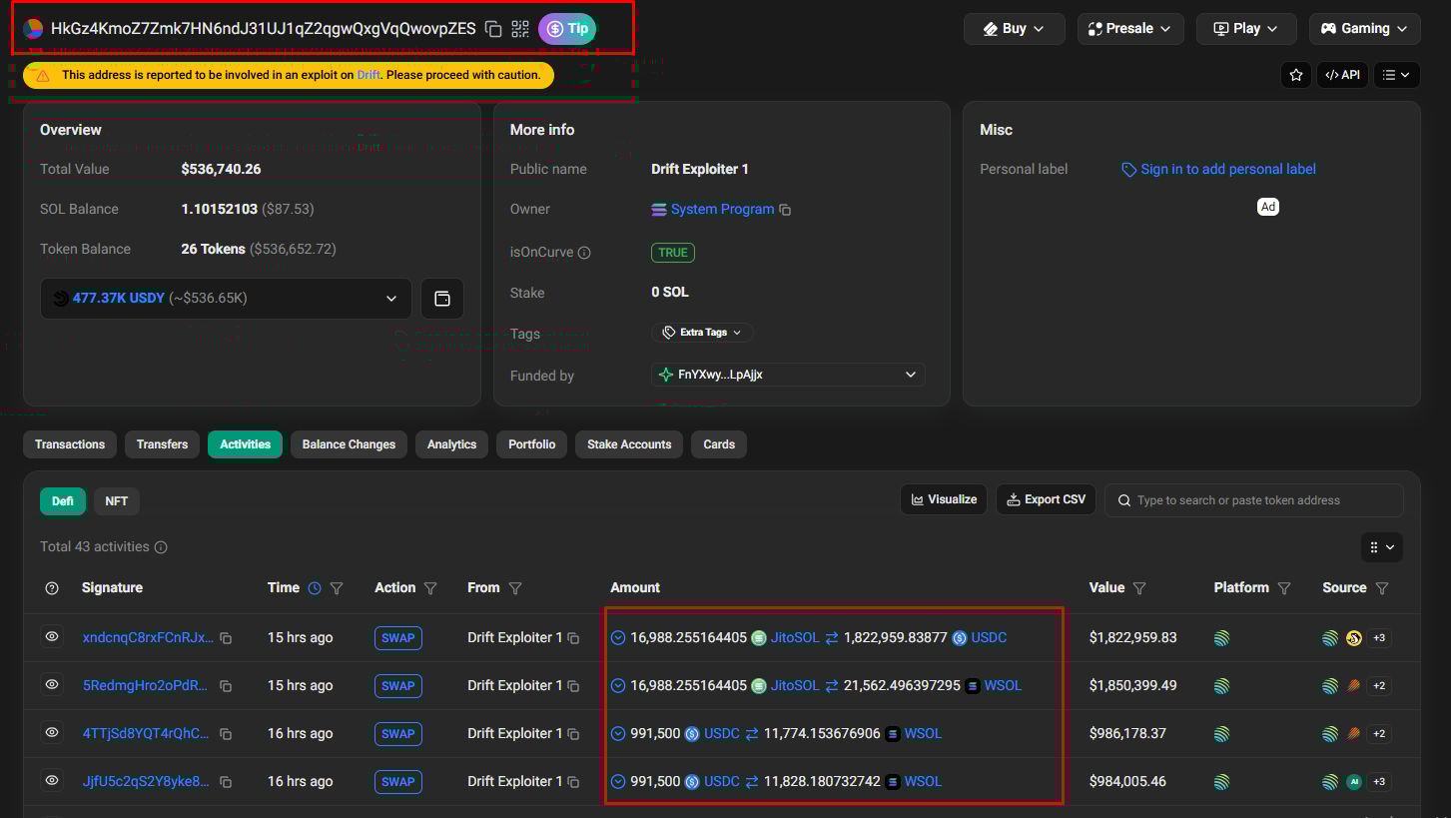Copy the System Program owner address
This screenshot has width=1451, height=818.
click(x=785, y=209)
